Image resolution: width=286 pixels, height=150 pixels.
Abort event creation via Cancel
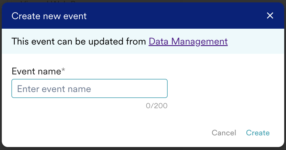click(x=224, y=133)
